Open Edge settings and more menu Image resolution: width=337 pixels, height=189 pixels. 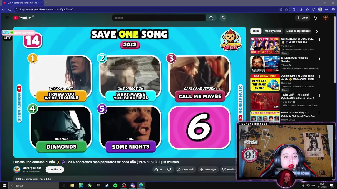pos(327,9)
